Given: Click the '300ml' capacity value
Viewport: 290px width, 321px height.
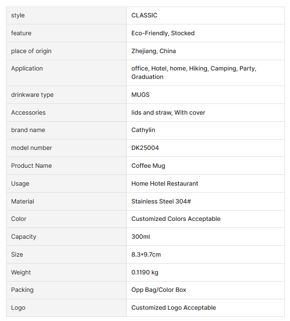Looking at the screenshot, I should pyautogui.click(x=141, y=237).
